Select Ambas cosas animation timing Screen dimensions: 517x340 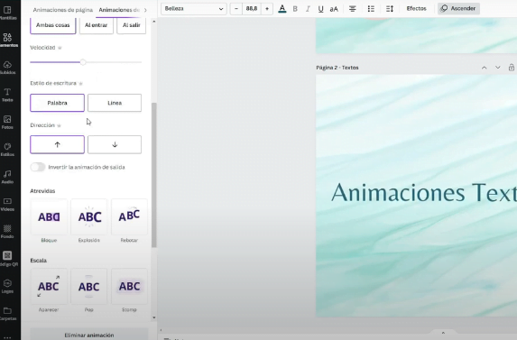52,25
